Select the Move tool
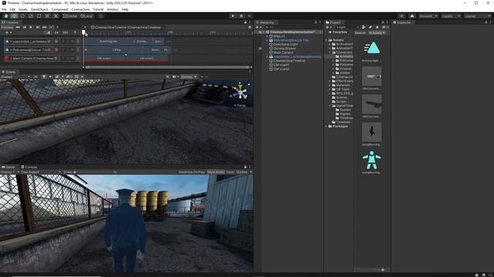The image size is (494, 277). (x=14, y=15)
